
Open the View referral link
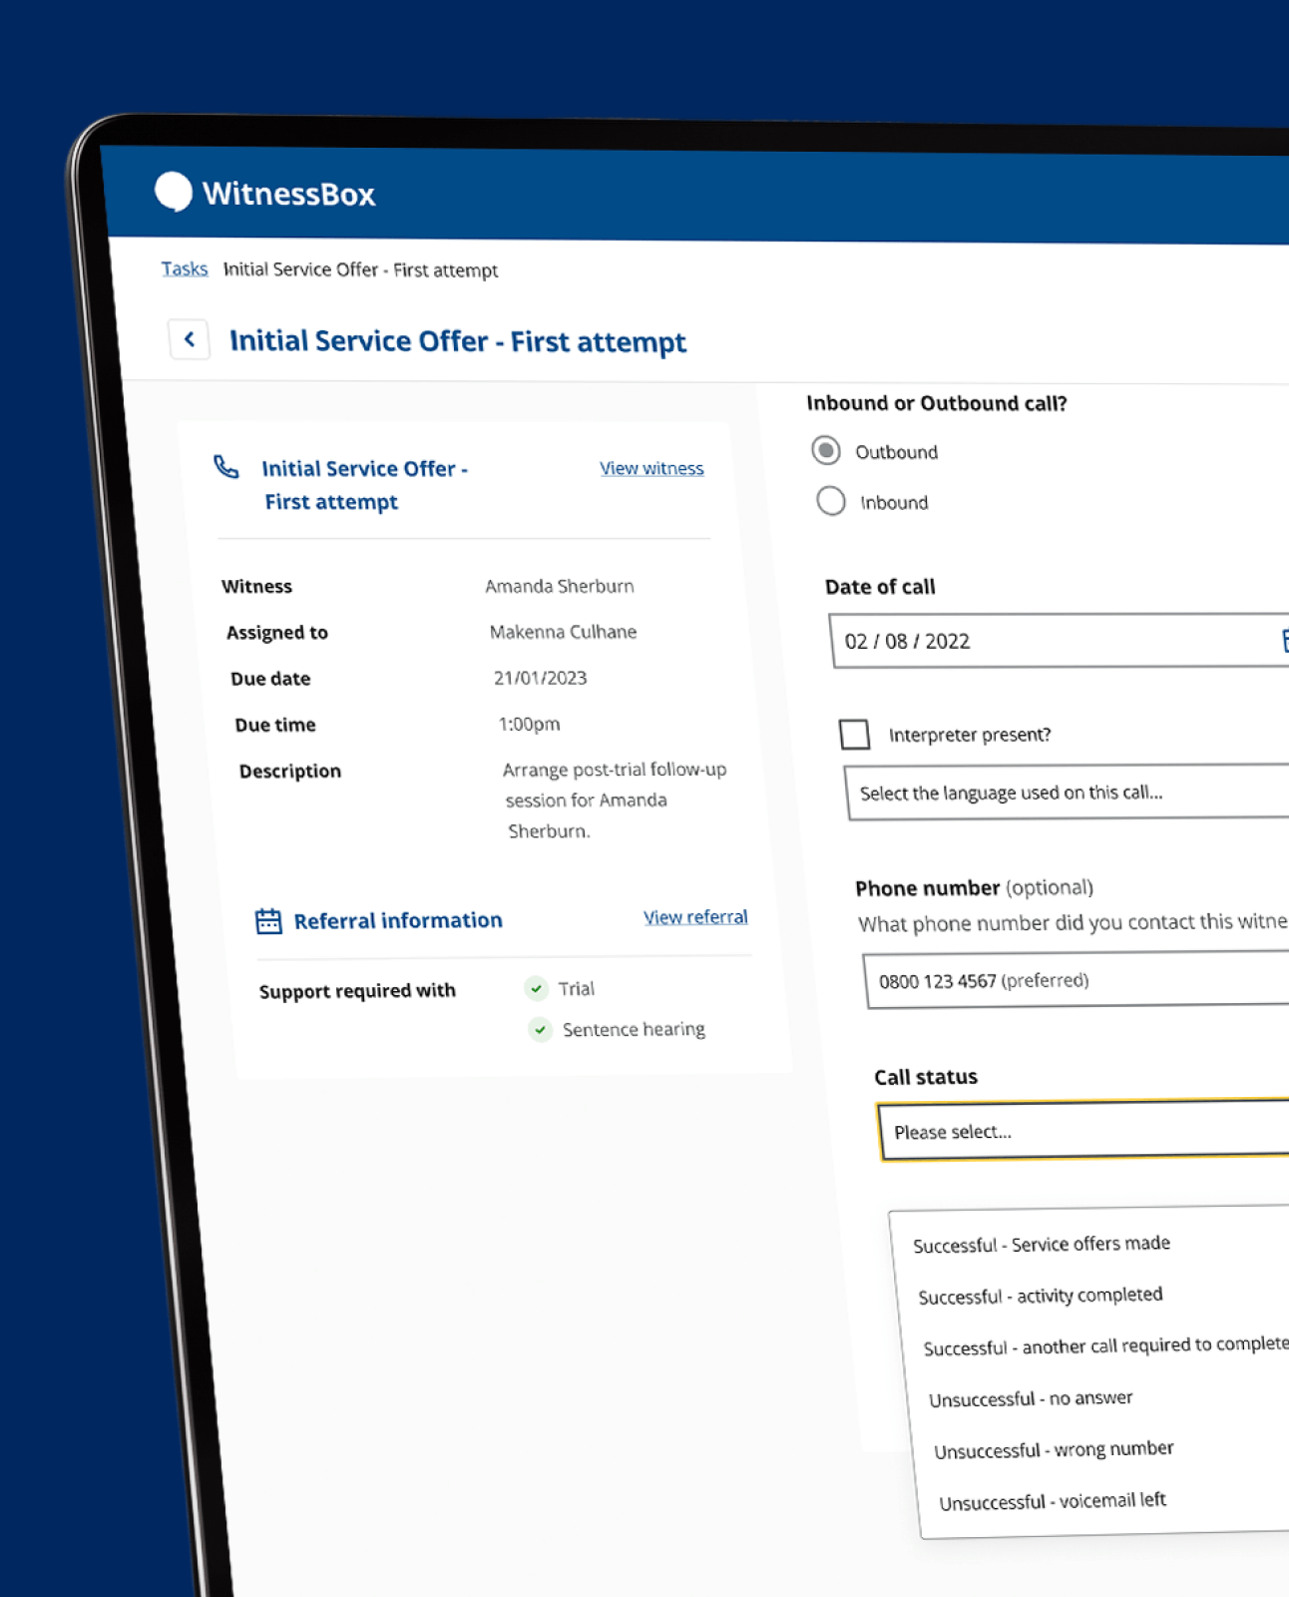pyautogui.click(x=695, y=916)
